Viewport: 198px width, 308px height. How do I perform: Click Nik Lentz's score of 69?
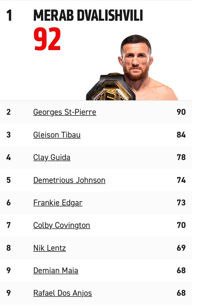pyautogui.click(x=181, y=248)
